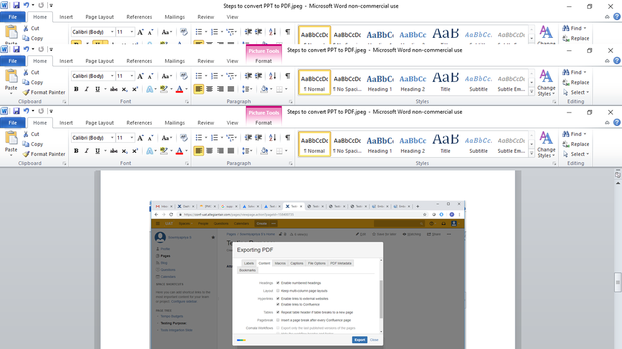This screenshot has width=622, height=349.
Task: Click Save icon in the topmost window's title bar
Action: pos(16,5)
